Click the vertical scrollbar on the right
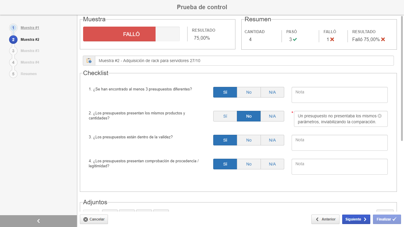The width and height of the screenshot is (404, 227). (x=402, y=78)
